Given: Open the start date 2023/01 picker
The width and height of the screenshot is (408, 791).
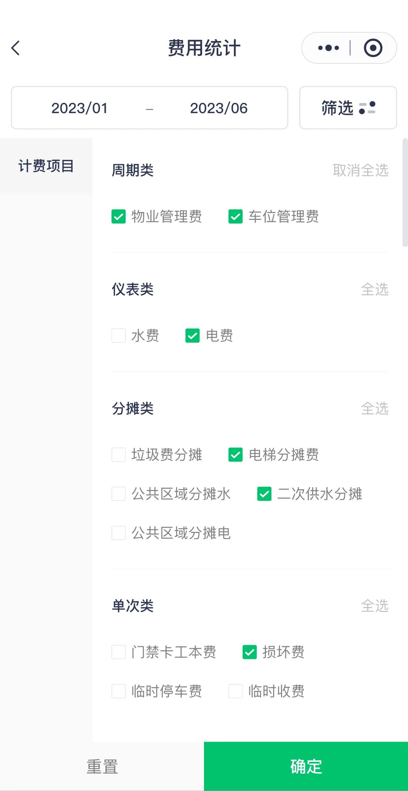Looking at the screenshot, I should [x=79, y=108].
